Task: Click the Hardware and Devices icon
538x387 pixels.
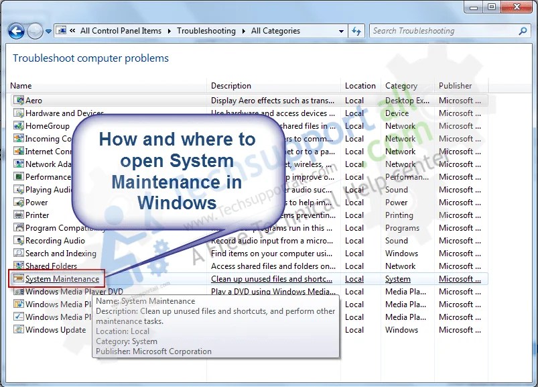Action: point(18,113)
